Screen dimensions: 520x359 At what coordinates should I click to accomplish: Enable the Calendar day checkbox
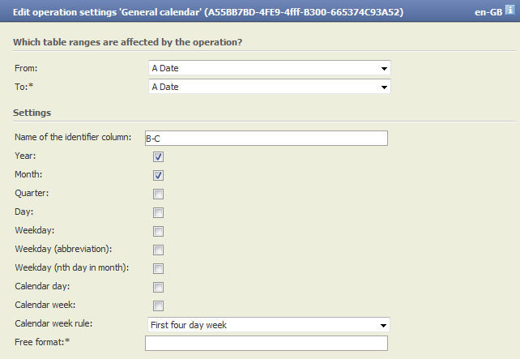[158, 287]
